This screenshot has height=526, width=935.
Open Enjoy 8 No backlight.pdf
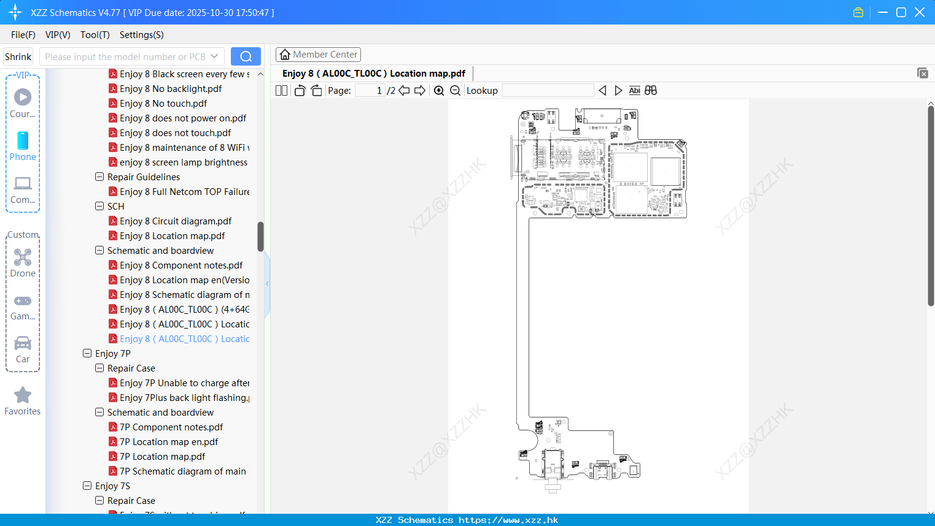(x=171, y=88)
